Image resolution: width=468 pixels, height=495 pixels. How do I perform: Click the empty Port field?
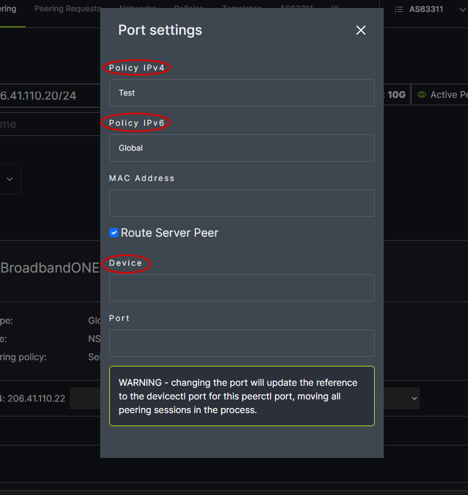coord(241,343)
